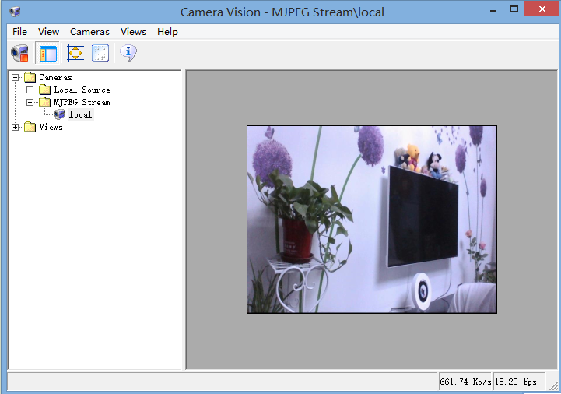The height and width of the screenshot is (394, 561).
Task: Open the Help menu
Action: pyautogui.click(x=167, y=32)
